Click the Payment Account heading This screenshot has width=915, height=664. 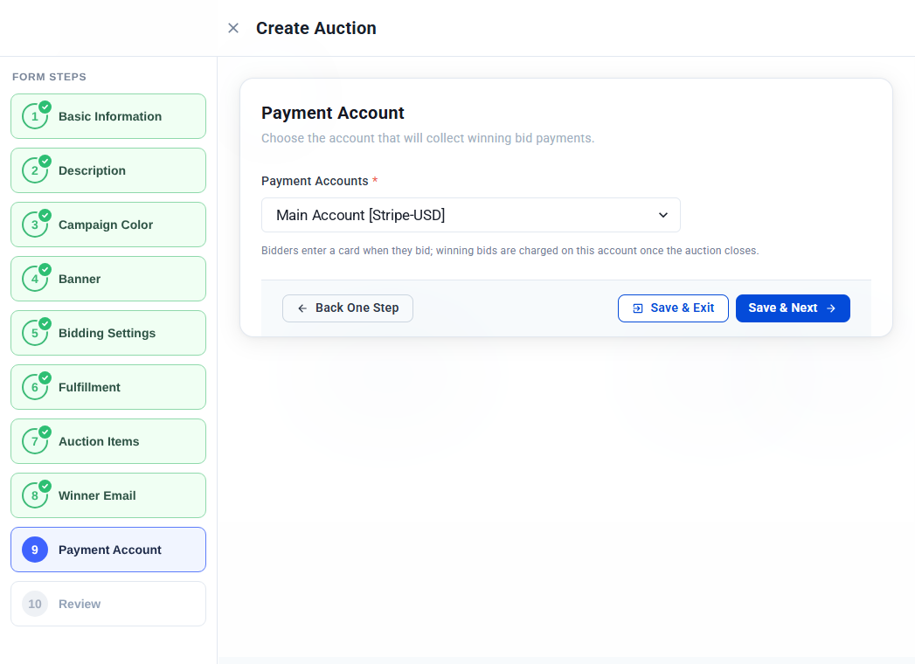pyautogui.click(x=333, y=113)
